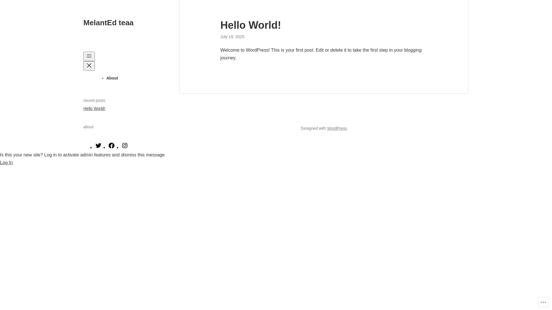Open the Facebook social link

112,146
